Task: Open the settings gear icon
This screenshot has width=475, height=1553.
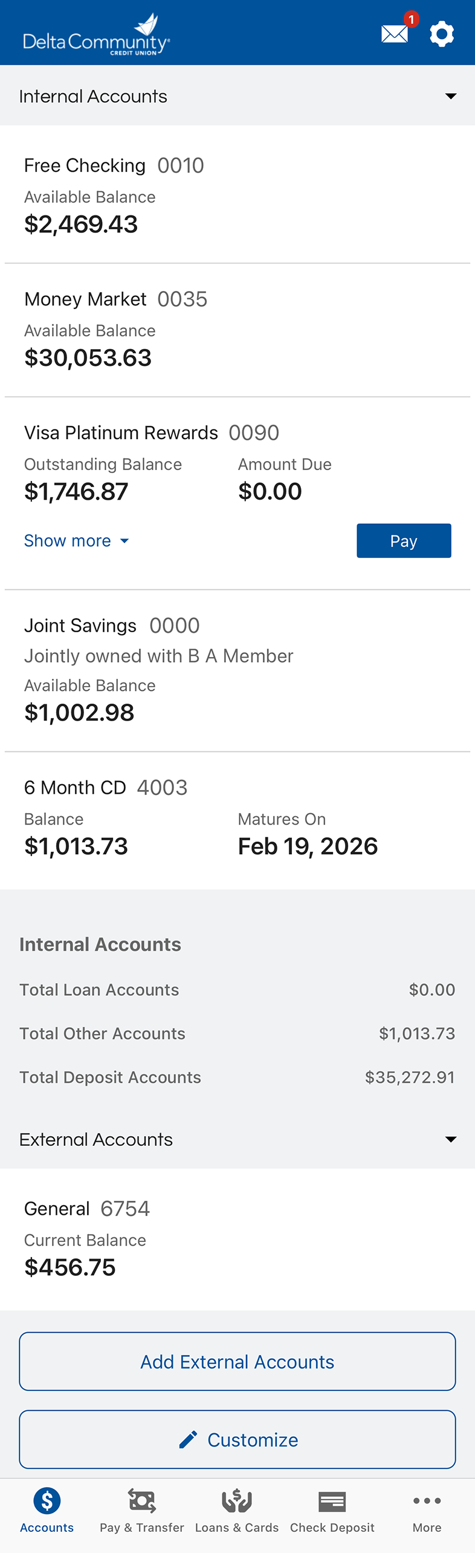Action: point(442,33)
